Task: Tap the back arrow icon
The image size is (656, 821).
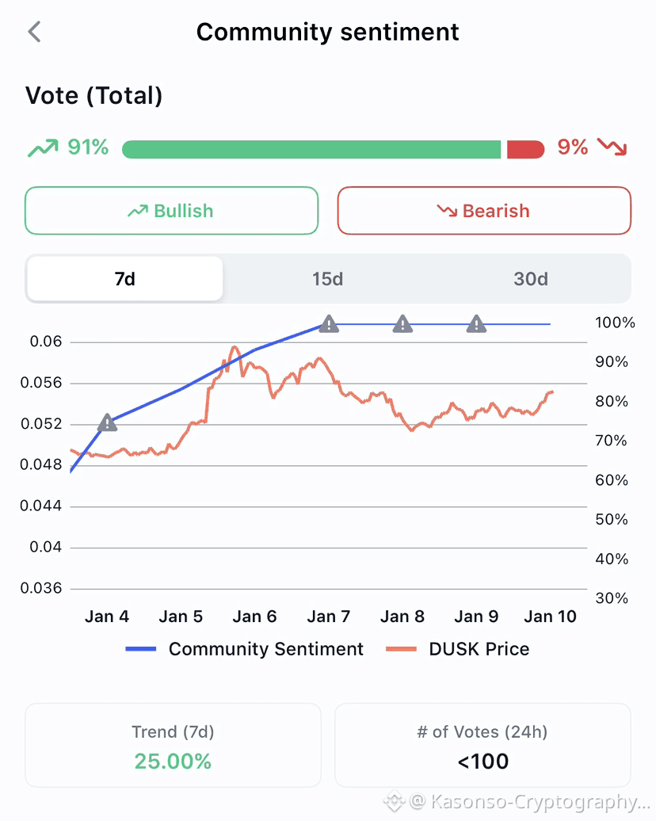Action: pos(34,32)
